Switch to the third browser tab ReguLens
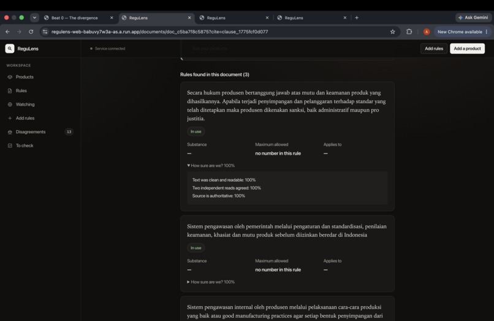Screen dimensions: 494x321 (234, 18)
